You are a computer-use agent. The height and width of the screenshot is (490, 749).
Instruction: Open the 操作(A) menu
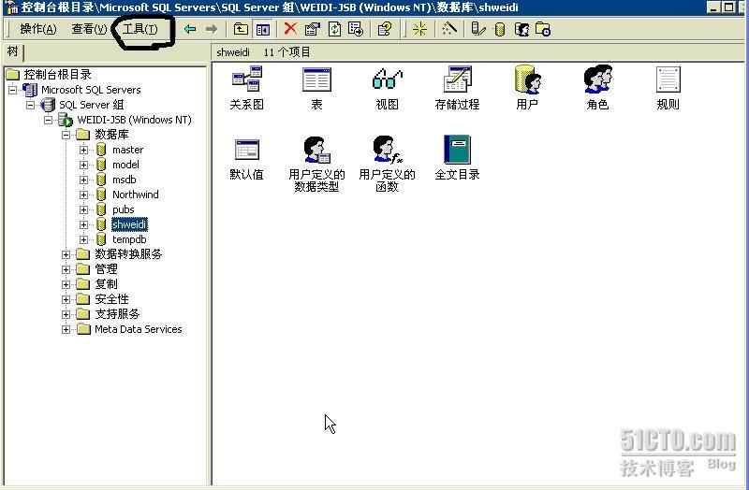(x=38, y=29)
